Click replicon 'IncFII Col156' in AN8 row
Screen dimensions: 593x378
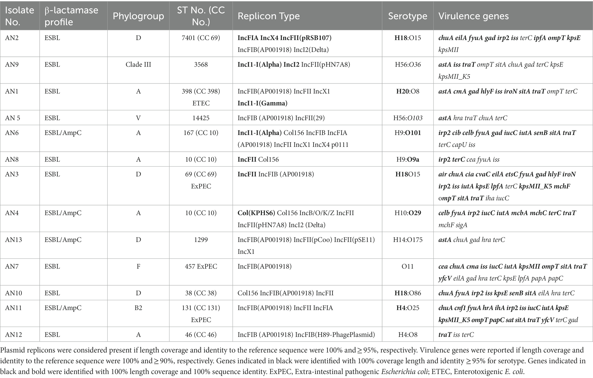pos(258,159)
